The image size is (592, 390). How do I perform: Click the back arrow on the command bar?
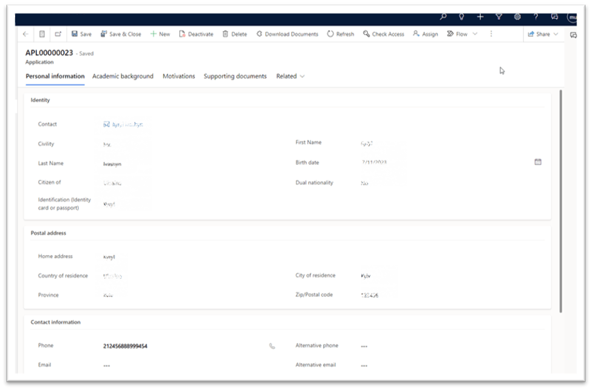[24, 34]
